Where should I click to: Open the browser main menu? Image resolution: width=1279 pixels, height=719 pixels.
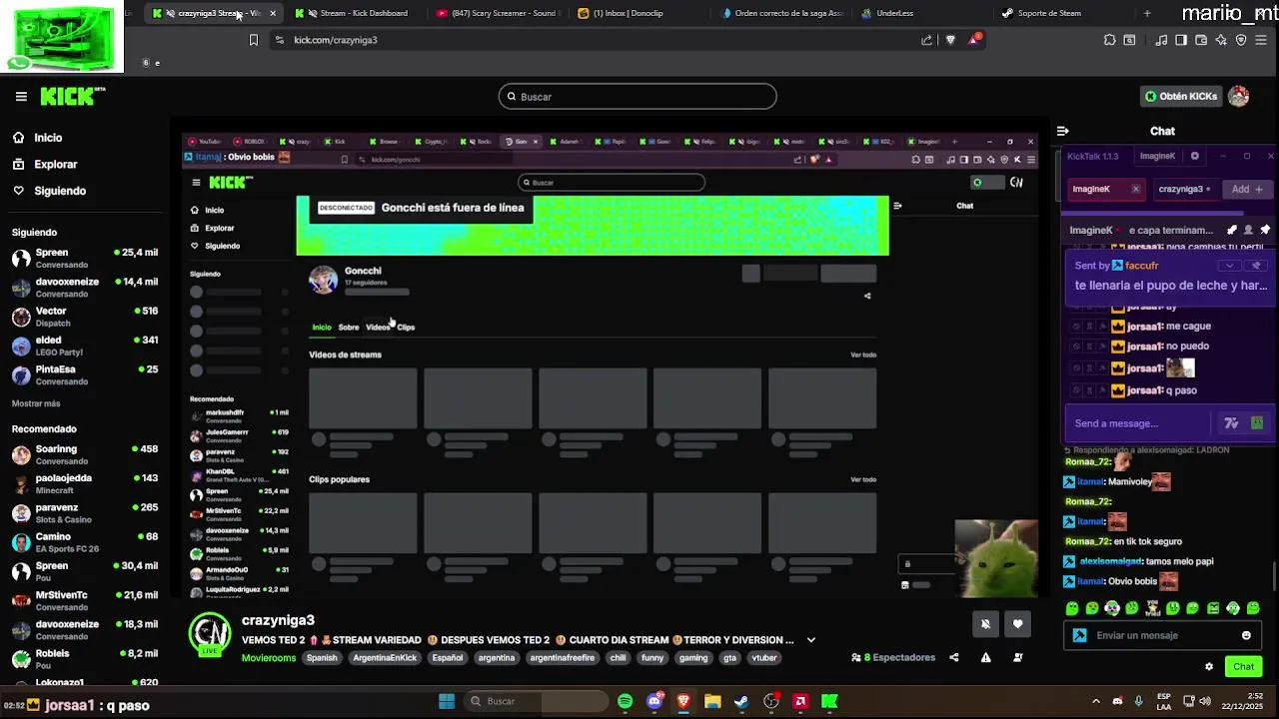click(1262, 40)
